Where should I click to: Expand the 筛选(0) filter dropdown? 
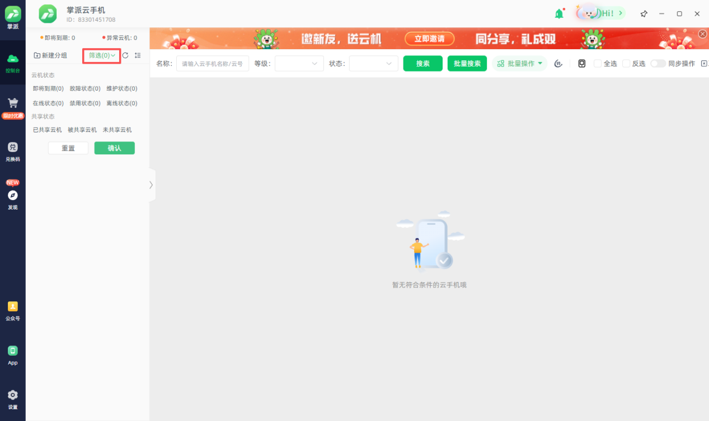[102, 55]
